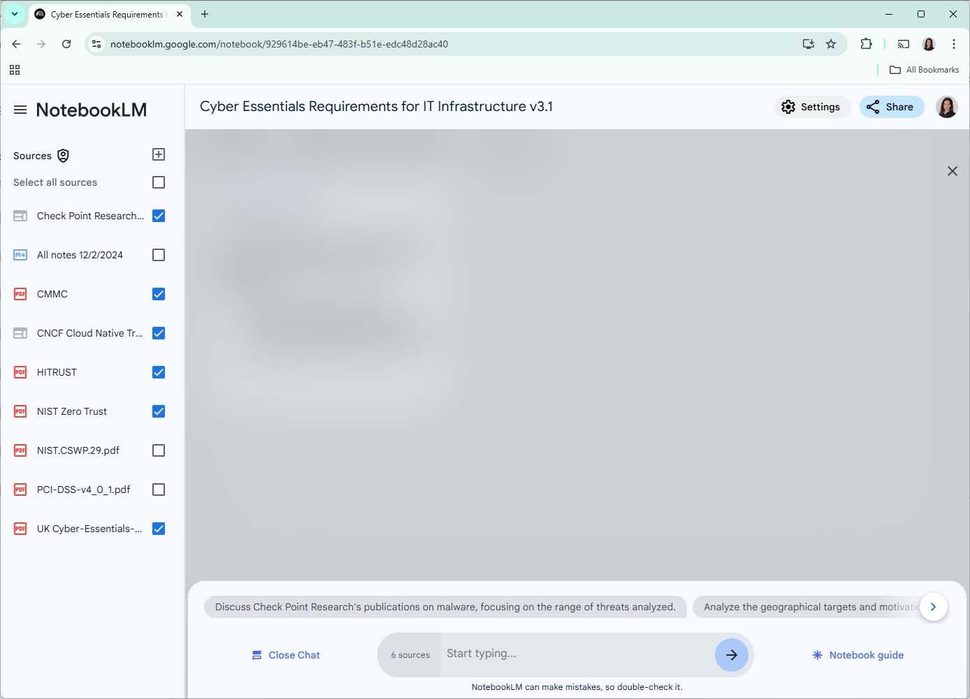Uncheck the HITRUST source
This screenshot has height=699, width=970.
point(159,372)
